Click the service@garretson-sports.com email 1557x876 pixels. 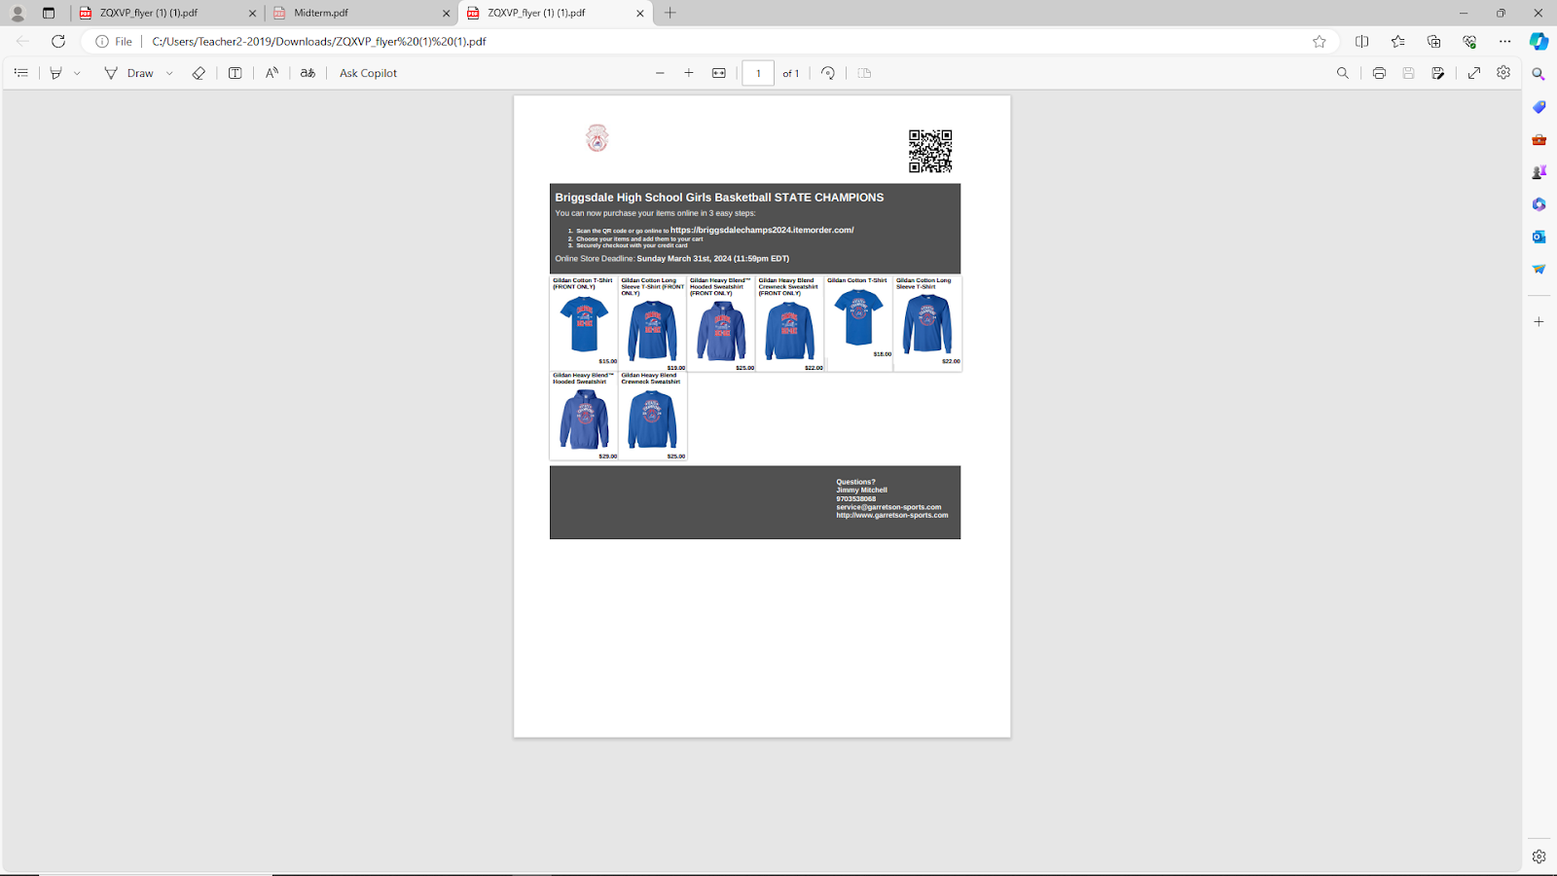[x=888, y=506]
